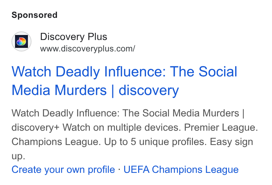Follow the 'Create your own profile' sitelink
Screen dimensions: 272x185
click(63, 169)
